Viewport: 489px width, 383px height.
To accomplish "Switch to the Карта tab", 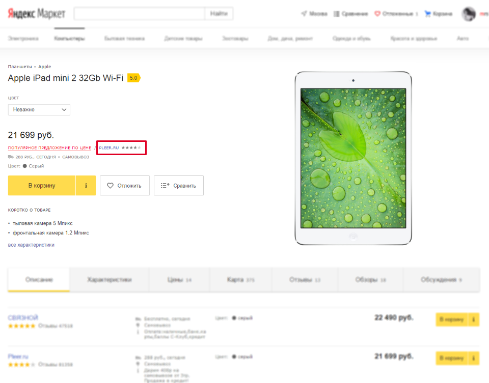I will pyautogui.click(x=241, y=280).
